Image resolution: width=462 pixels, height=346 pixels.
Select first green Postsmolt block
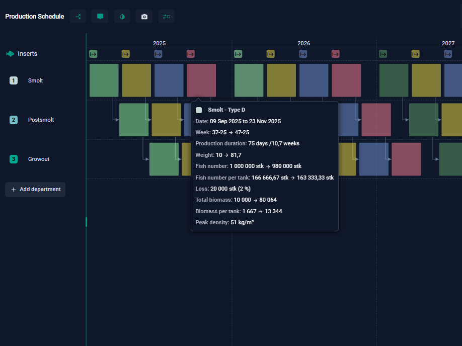tap(134, 120)
